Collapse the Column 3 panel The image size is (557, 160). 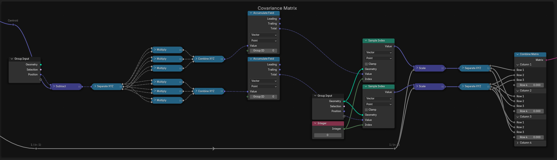[x=518, y=117]
